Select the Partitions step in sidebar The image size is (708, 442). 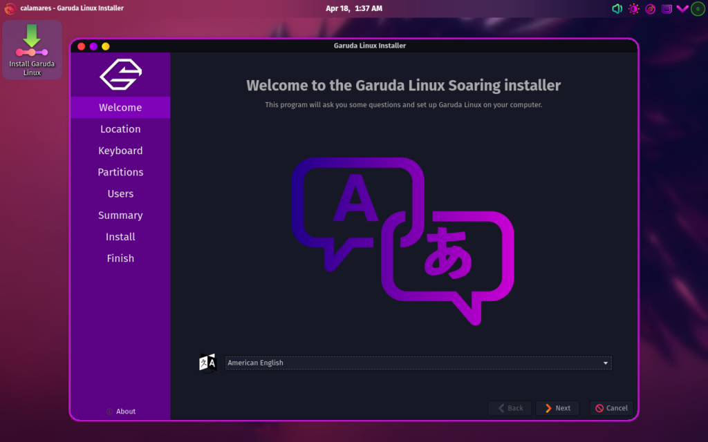pyautogui.click(x=120, y=172)
